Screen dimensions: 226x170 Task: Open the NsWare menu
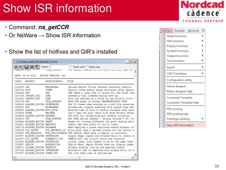tap(166, 31)
